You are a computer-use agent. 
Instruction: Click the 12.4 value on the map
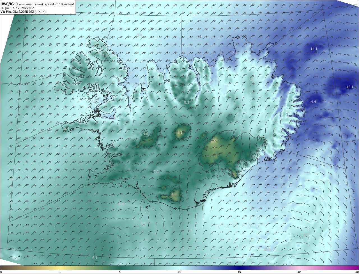pyautogui.click(x=234, y=53)
